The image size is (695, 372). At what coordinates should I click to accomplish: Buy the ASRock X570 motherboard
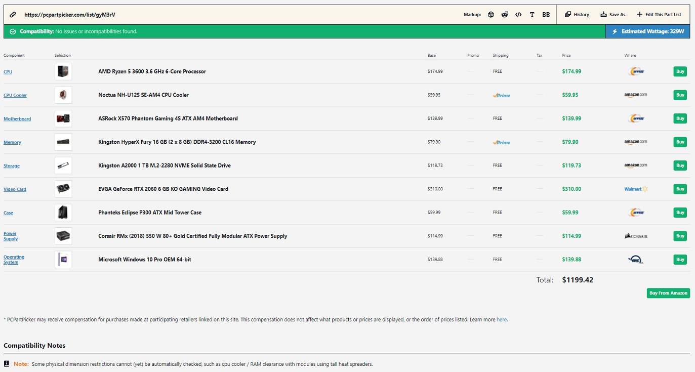680,118
